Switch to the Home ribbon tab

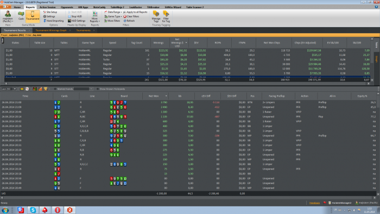click(x=17, y=7)
